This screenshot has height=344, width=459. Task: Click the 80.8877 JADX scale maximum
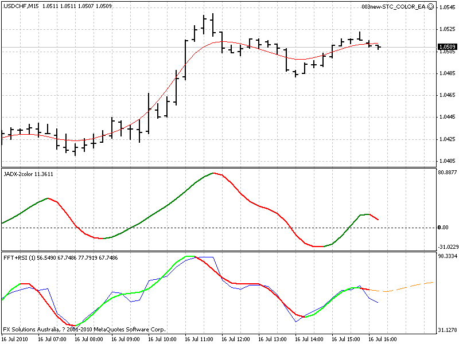[x=448, y=173]
